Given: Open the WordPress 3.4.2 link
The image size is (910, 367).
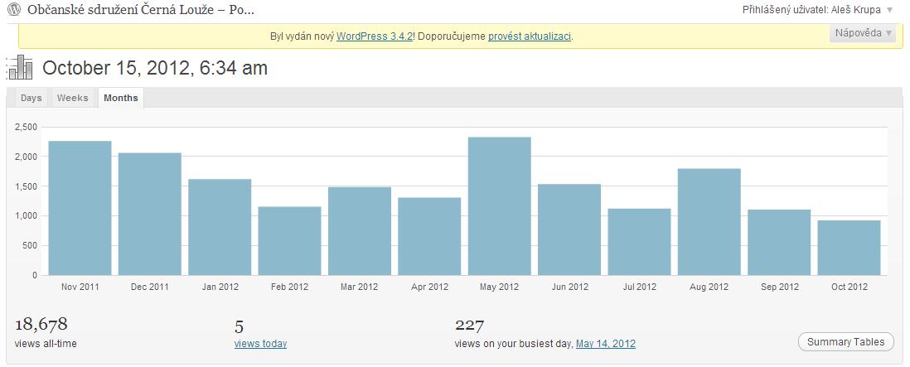Looking at the screenshot, I should coord(375,36).
